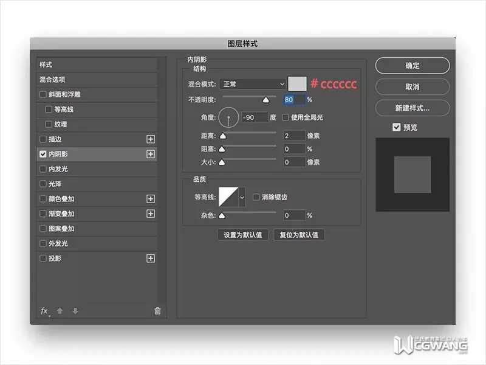Delete effect with the trash icon
This screenshot has height=365, width=486.
tap(157, 311)
